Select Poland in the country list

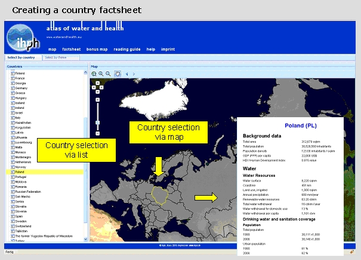(20, 171)
